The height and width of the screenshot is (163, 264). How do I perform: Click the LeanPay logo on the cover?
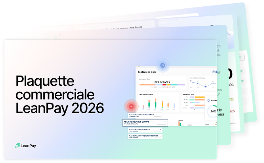point(26,146)
